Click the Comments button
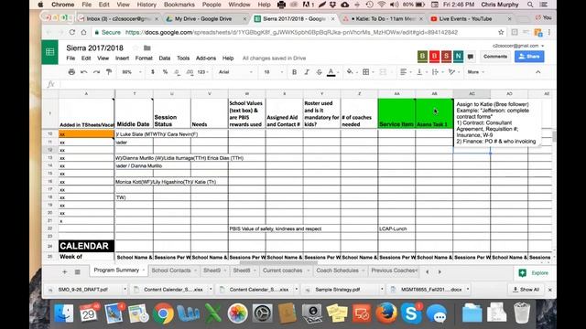Viewport: 586px width, 329px height. 495,57
